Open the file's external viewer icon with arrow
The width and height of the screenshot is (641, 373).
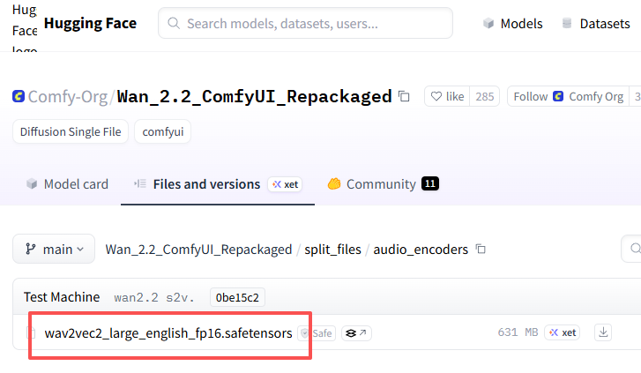[356, 333]
